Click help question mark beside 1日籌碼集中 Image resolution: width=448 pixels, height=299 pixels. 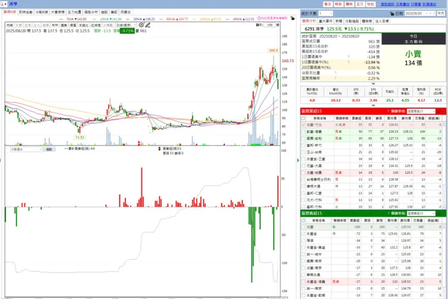(348, 57)
